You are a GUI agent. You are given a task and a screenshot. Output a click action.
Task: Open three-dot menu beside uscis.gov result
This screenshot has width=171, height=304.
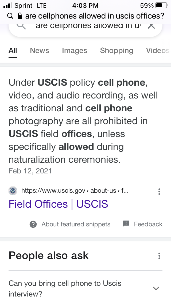coord(159,191)
